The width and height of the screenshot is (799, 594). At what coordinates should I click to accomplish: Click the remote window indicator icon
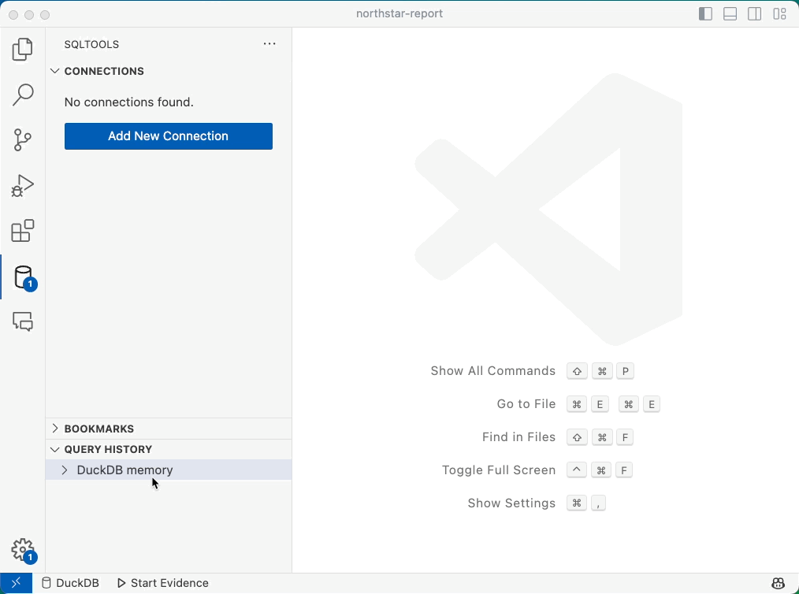pyautogui.click(x=16, y=583)
